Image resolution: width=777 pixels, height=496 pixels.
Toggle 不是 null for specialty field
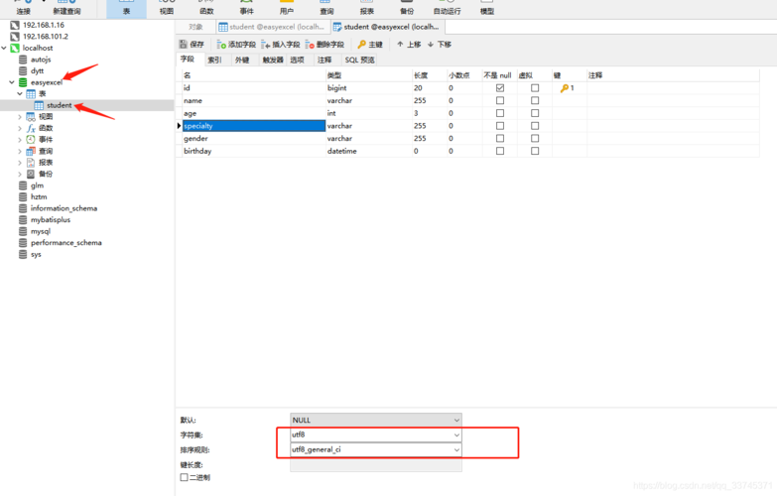pyautogui.click(x=500, y=125)
